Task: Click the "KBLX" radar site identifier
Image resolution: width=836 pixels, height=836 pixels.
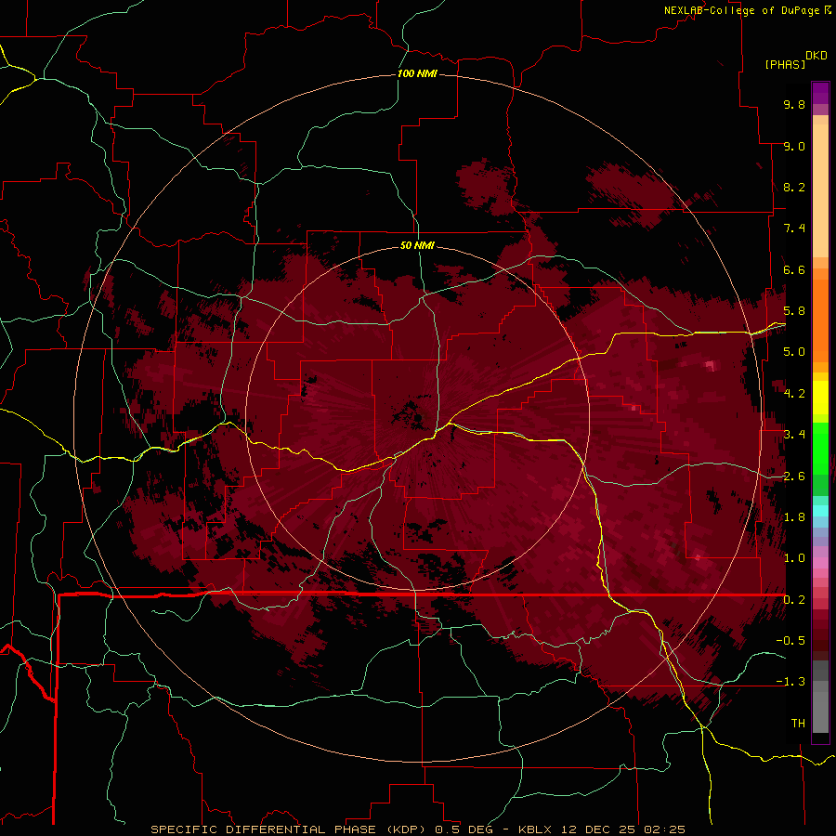Action: click(534, 829)
